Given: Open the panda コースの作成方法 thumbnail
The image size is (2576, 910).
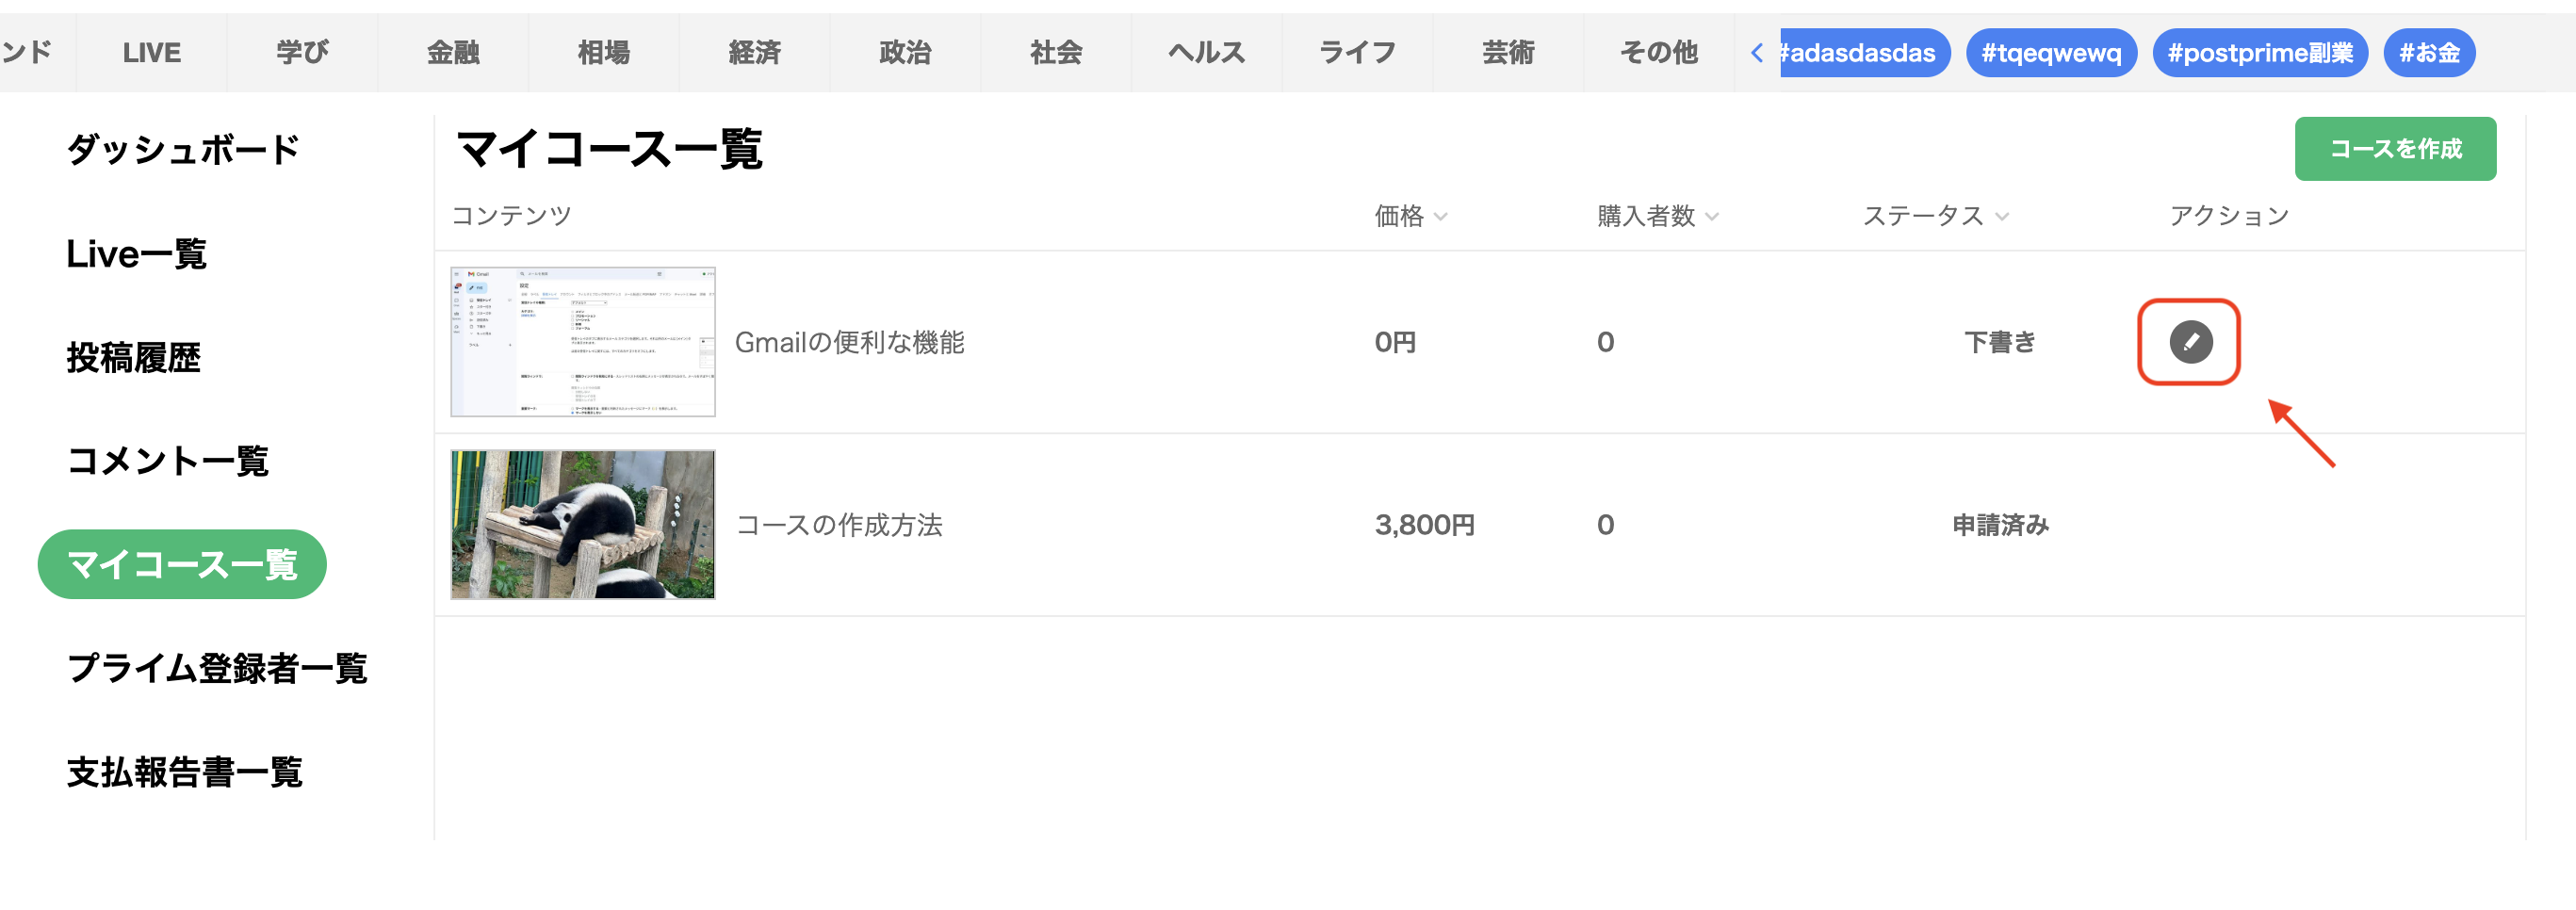Looking at the screenshot, I should [x=583, y=524].
